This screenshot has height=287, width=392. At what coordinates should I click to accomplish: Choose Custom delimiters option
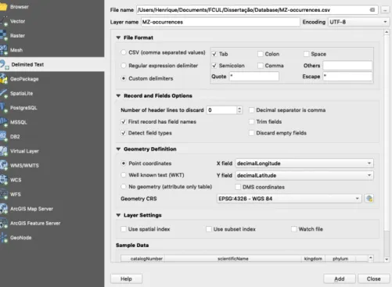124,78
